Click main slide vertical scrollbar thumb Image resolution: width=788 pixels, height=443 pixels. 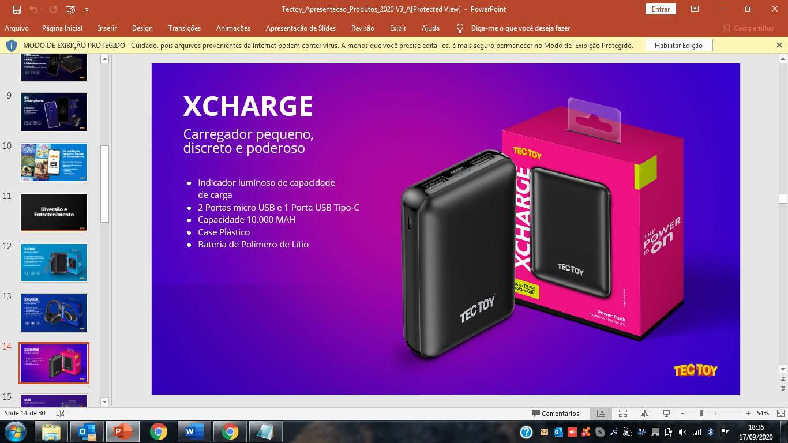(783, 198)
